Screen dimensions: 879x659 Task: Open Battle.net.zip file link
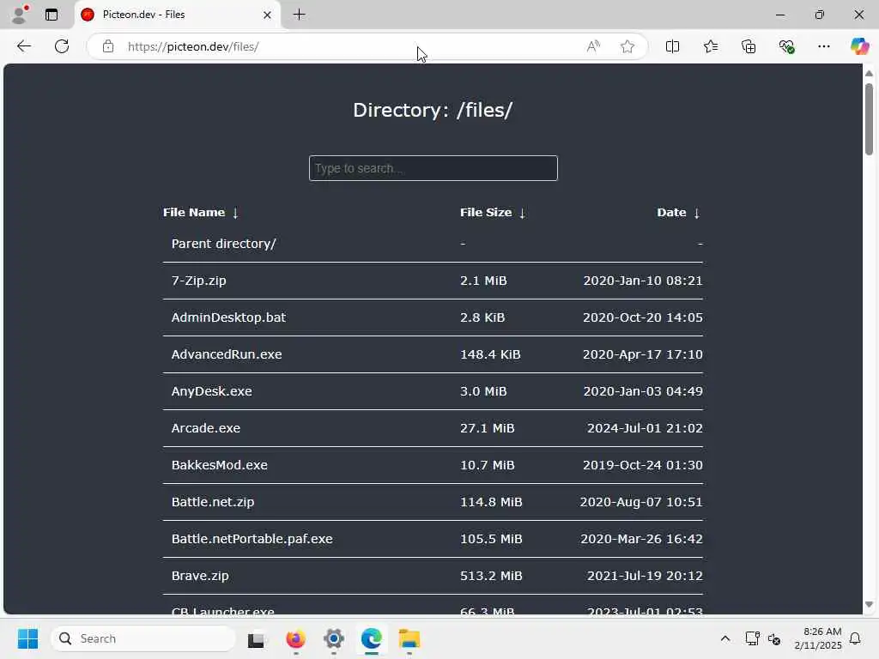pos(213,502)
